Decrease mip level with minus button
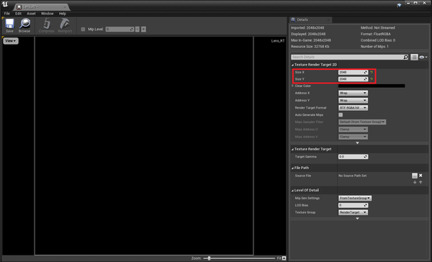This screenshot has height=262, width=432. pyautogui.click(x=138, y=30)
